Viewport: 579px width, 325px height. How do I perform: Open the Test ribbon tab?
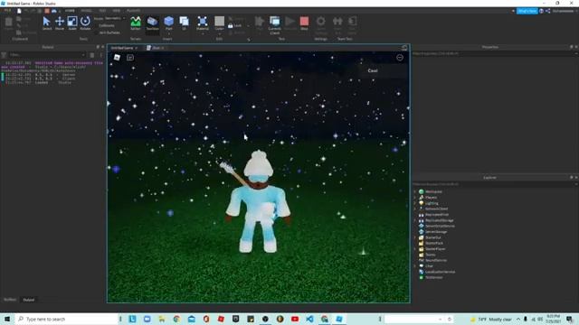point(102,11)
